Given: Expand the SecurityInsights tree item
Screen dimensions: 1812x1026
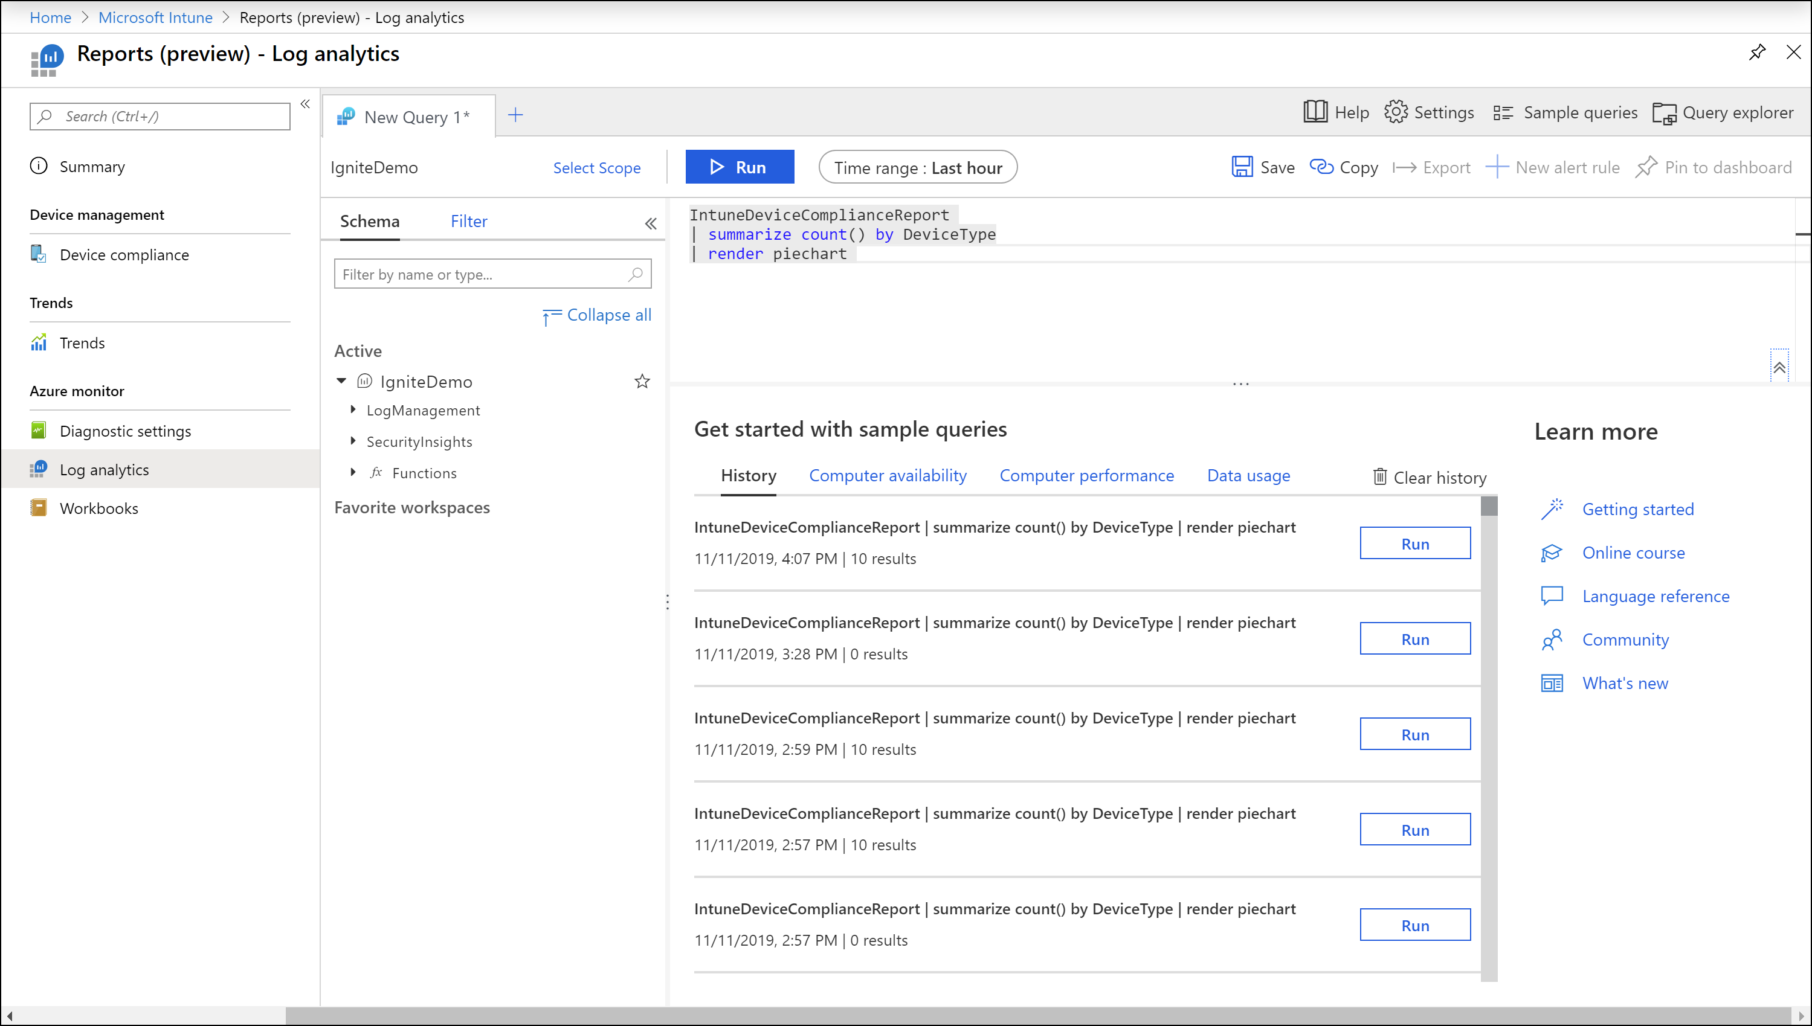Looking at the screenshot, I should point(353,440).
